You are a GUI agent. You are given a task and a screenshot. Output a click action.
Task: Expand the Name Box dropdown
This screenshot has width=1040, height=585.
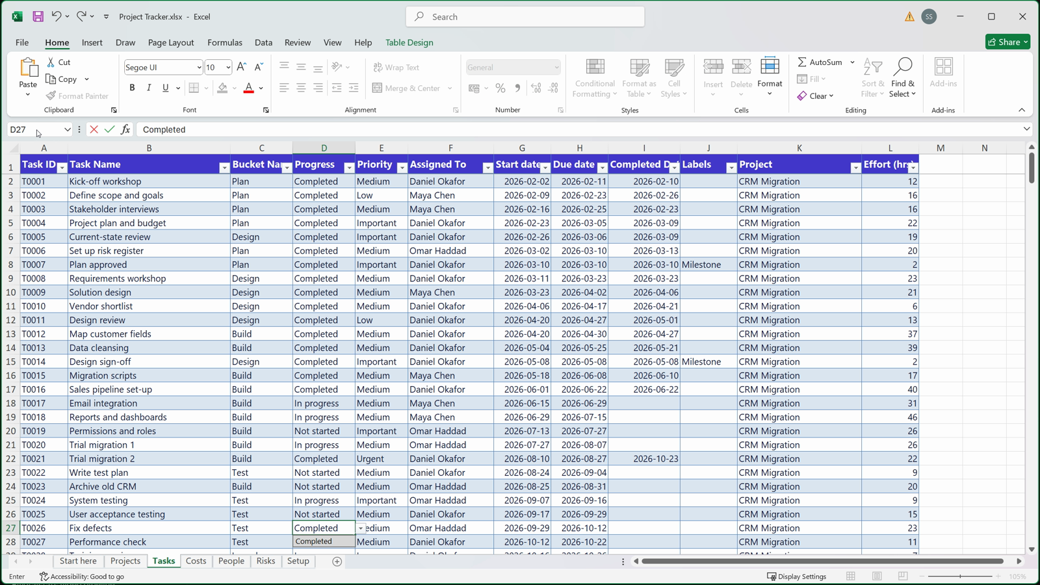[67, 129]
